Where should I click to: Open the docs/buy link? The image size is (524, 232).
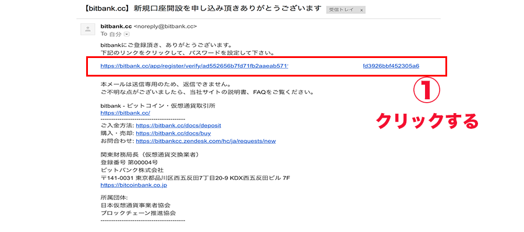(174, 133)
